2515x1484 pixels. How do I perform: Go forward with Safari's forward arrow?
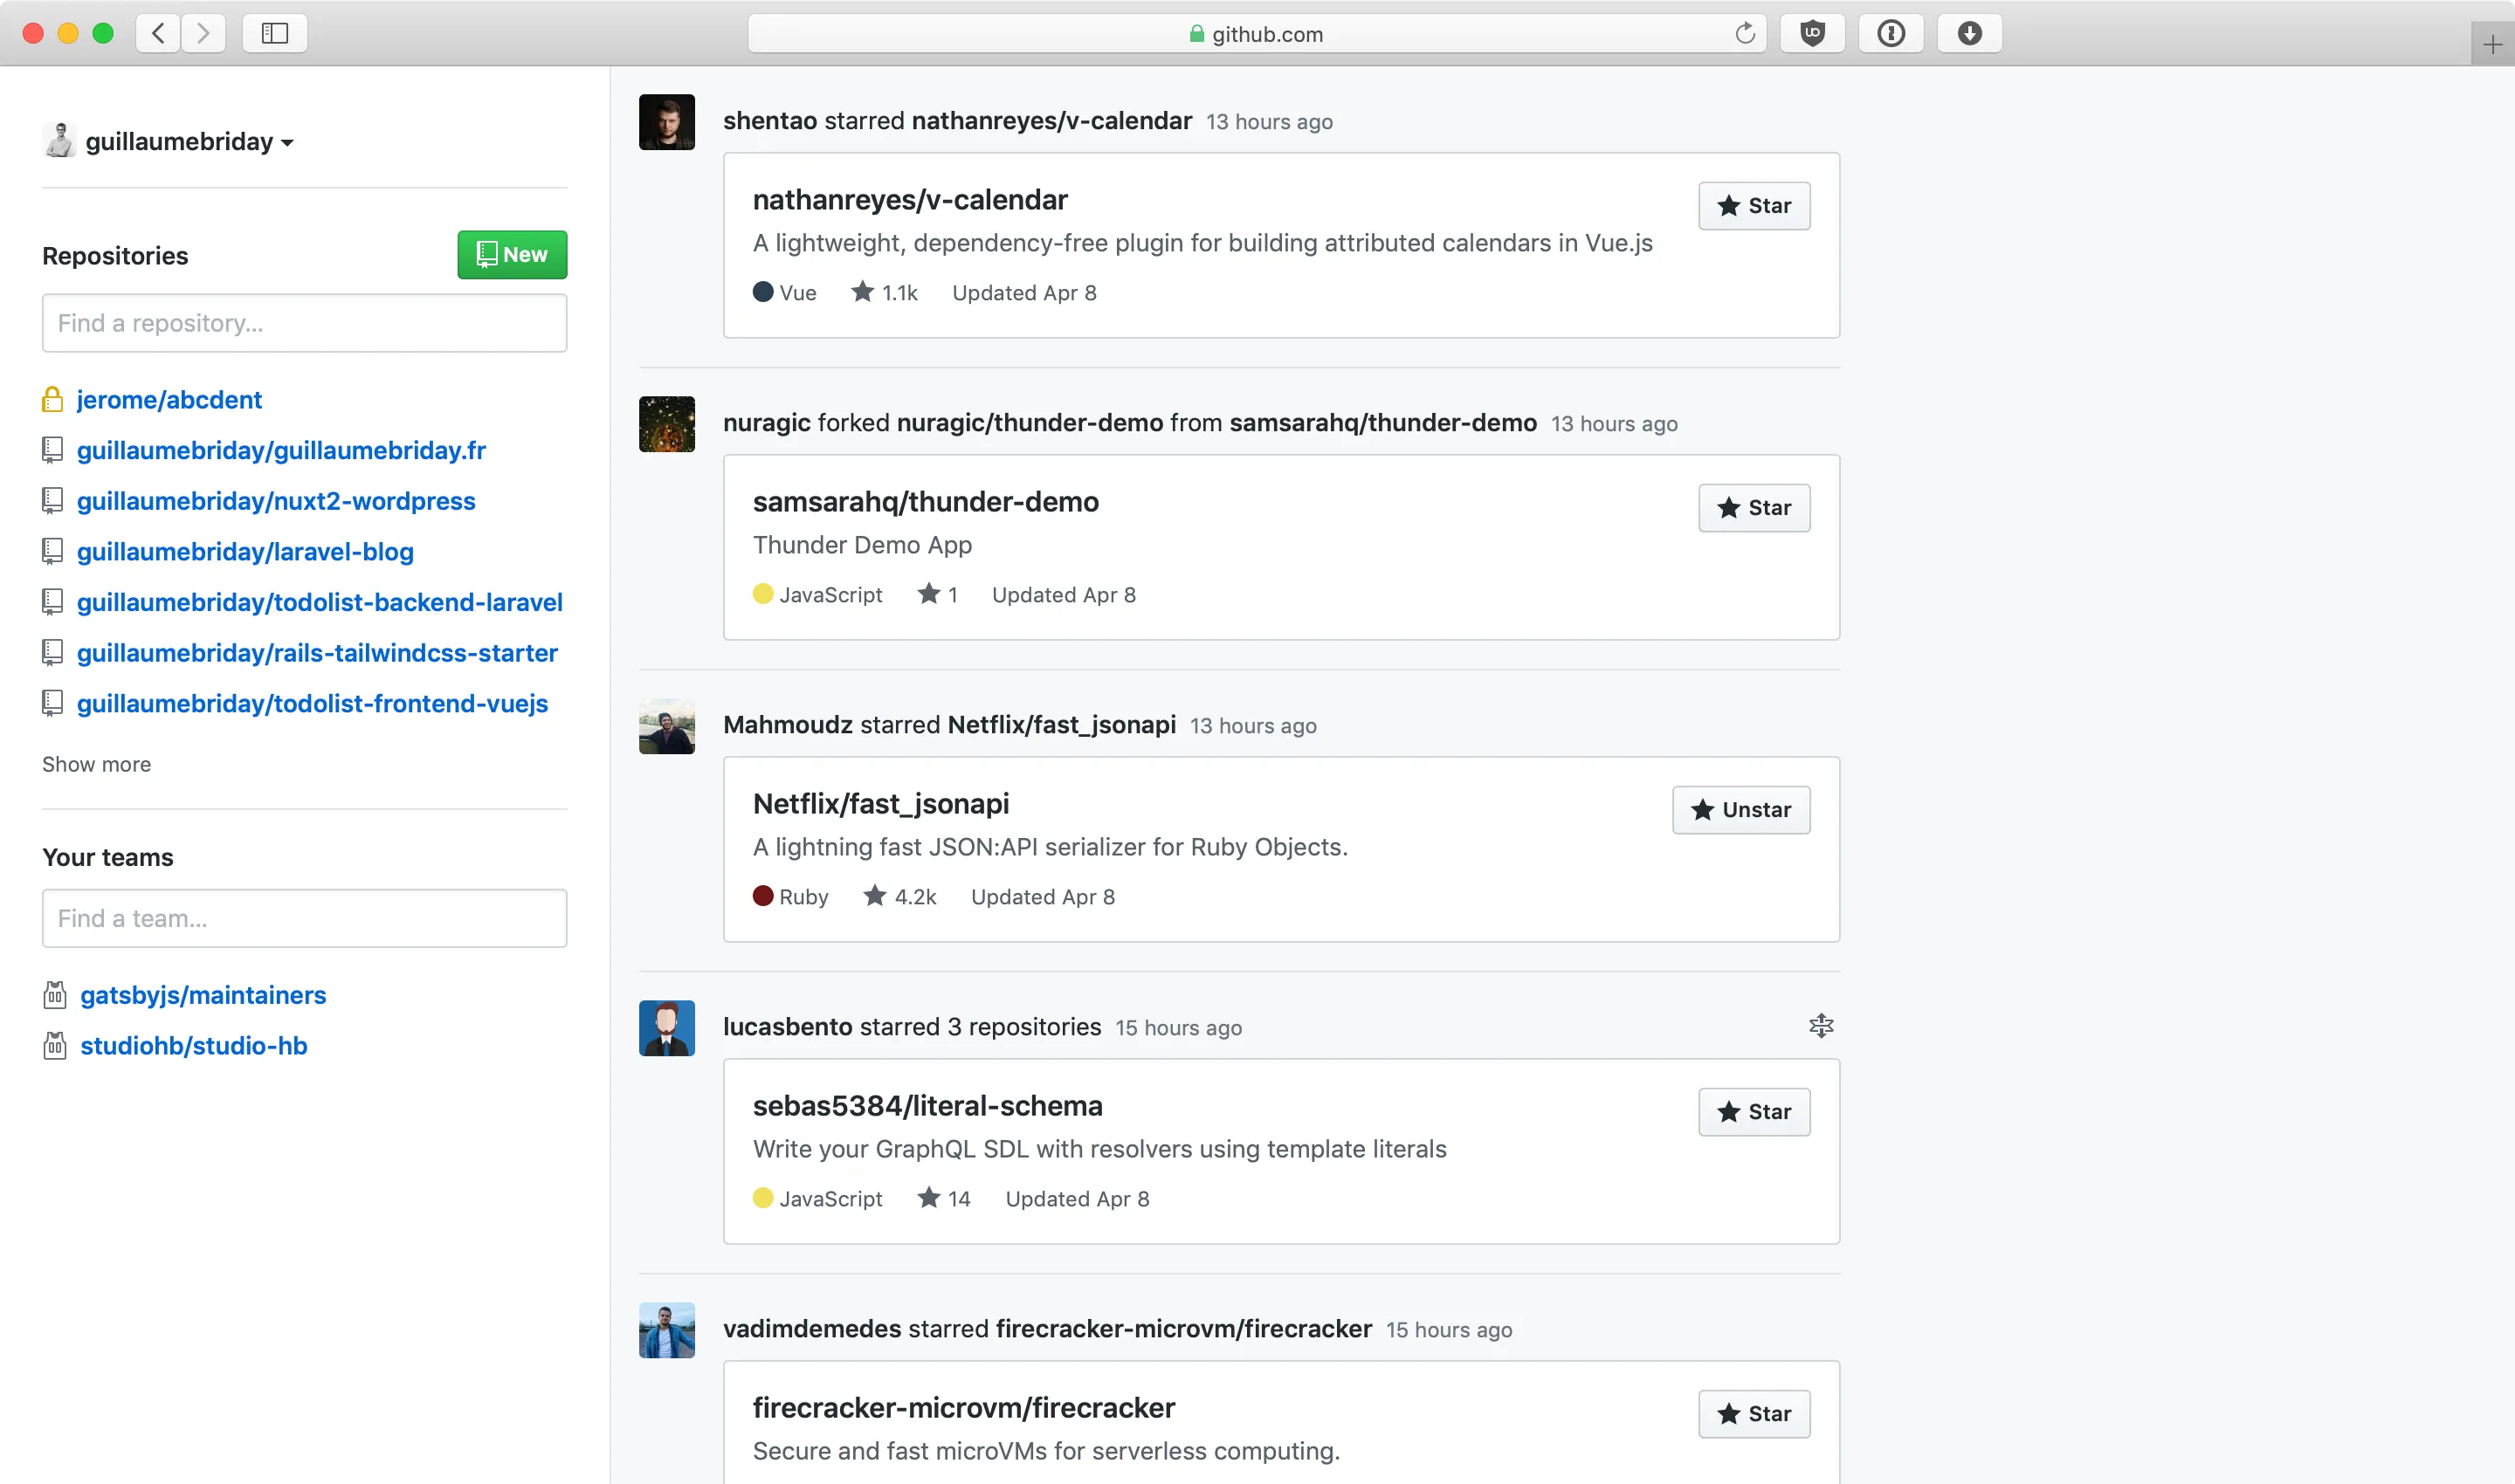pos(203,33)
